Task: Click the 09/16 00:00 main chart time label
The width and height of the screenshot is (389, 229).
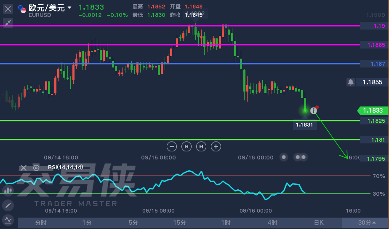Action: tap(256, 158)
